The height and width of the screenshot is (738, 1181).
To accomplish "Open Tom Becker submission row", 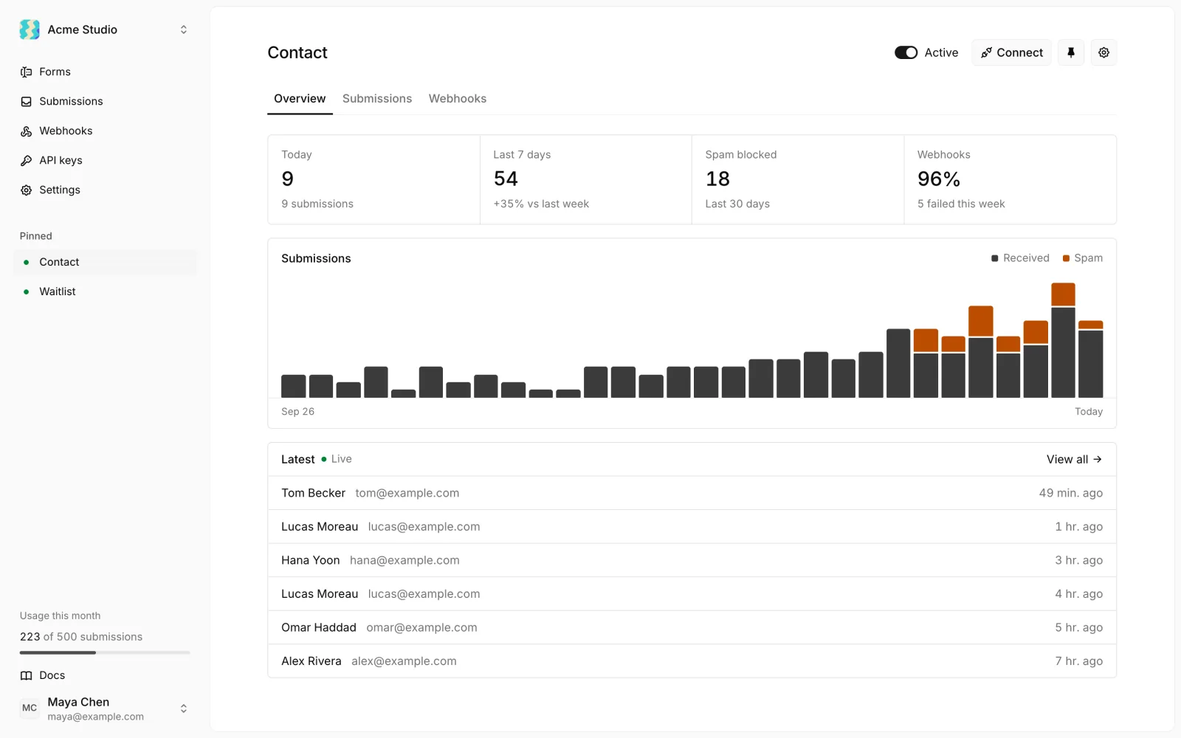I will (x=692, y=493).
